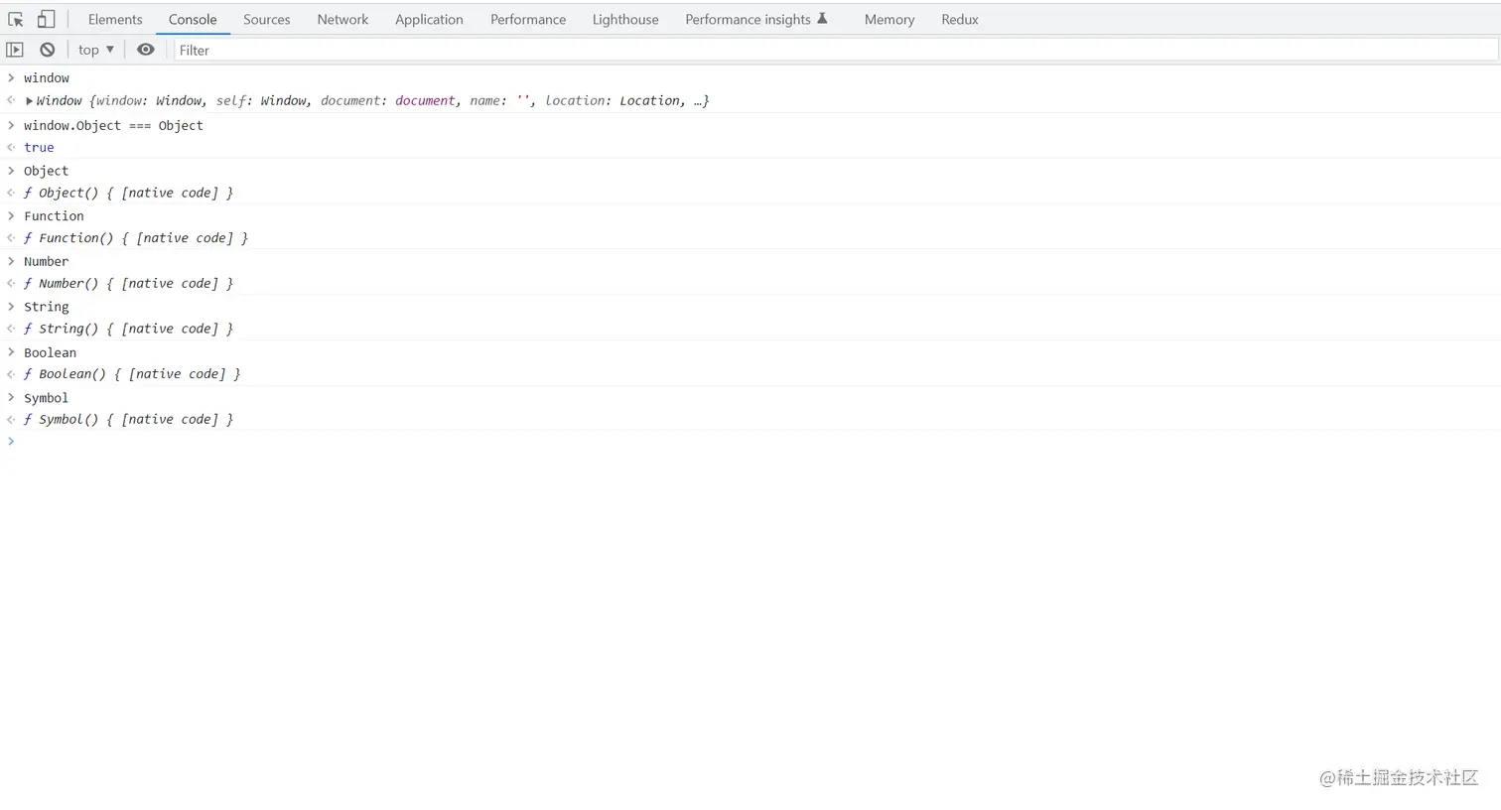Screen dimensions: 1501x810
Task: Click the 'Symbol' command entry
Action: (x=46, y=398)
